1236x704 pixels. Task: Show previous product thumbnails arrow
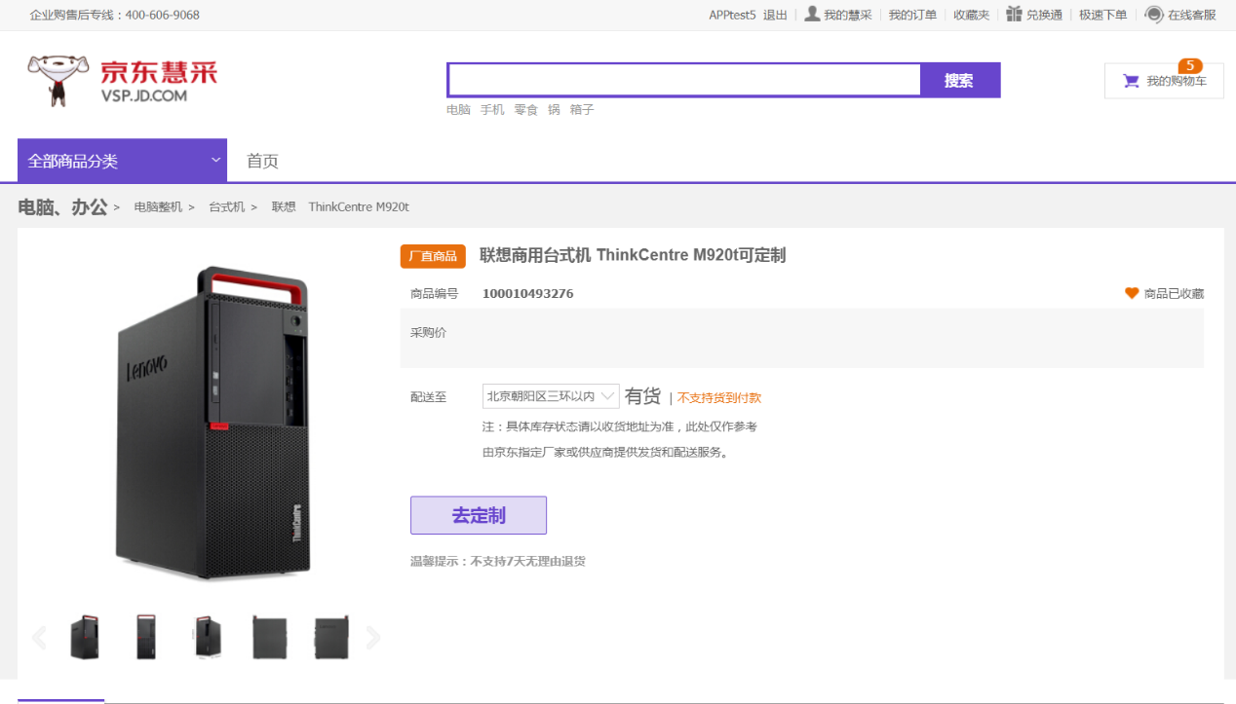(39, 638)
